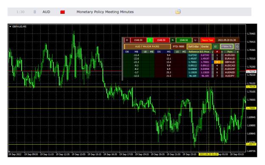This screenshot has width=265, height=165.
Task: Click the yellow 1.70001 price level label
Action: (x=251, y=108)
